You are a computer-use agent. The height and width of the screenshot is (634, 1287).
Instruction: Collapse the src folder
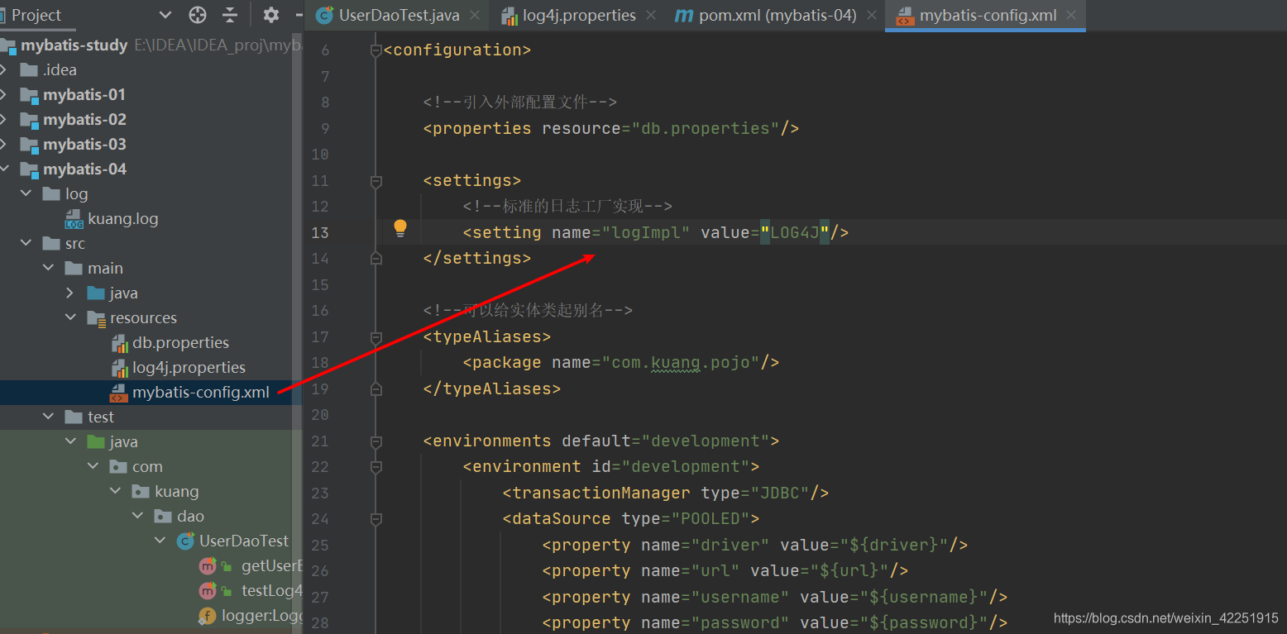click(x=26, y=244)
